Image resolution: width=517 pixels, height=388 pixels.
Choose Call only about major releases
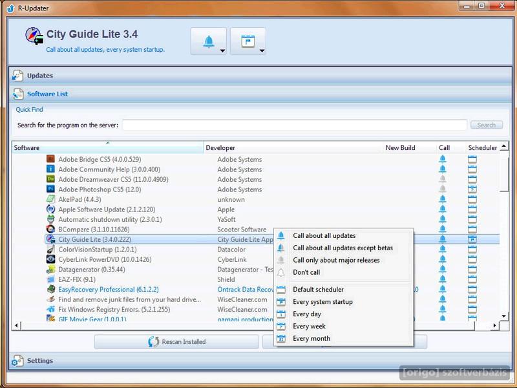343,260
